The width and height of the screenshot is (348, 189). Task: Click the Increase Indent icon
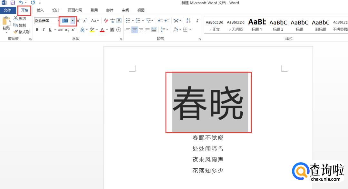(167, 21)
